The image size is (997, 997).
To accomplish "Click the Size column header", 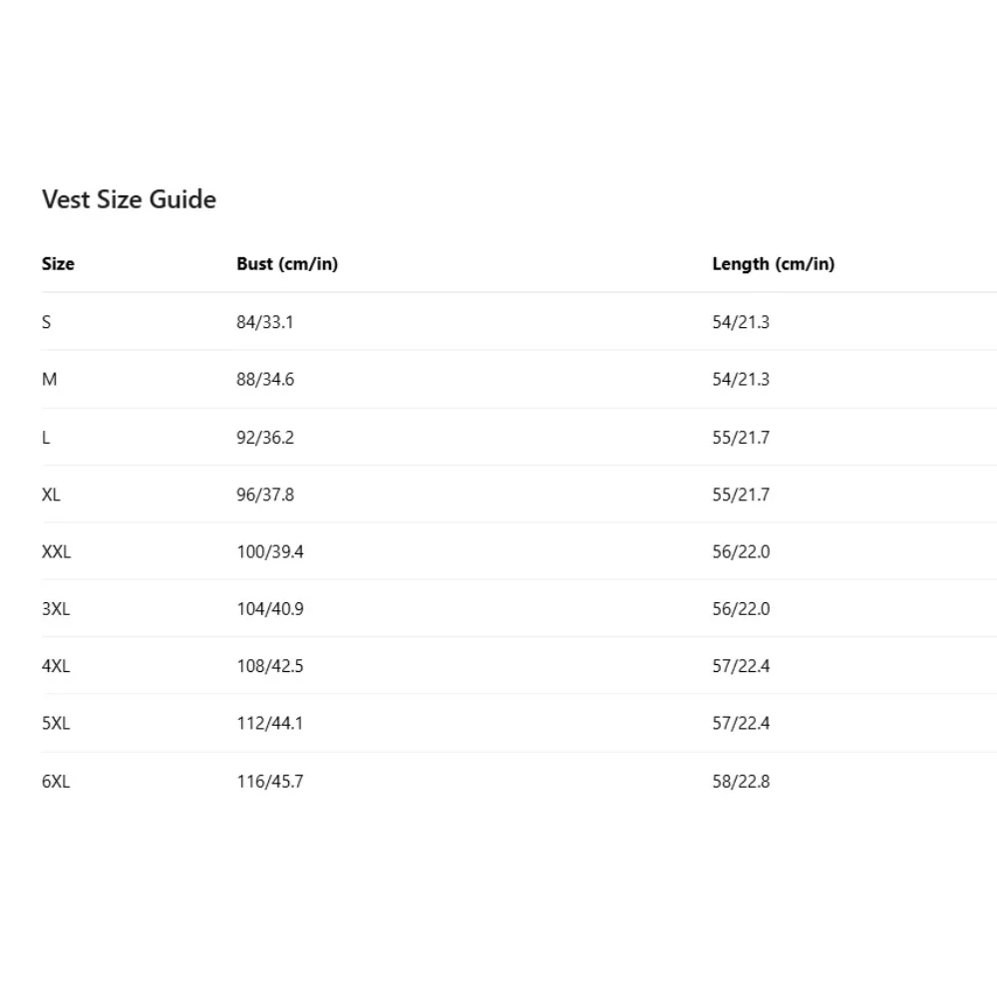I will [x=58, y=264].
